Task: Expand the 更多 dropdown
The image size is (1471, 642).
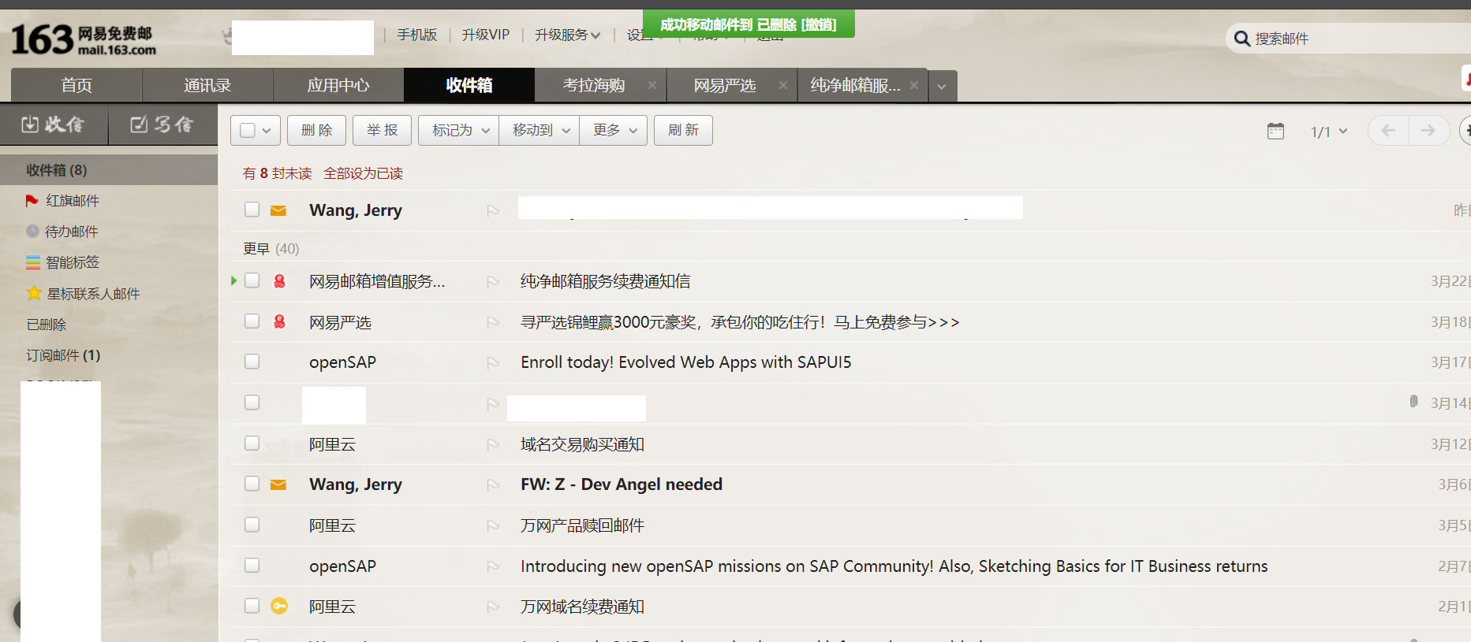Action: click(x=614, y=130)
